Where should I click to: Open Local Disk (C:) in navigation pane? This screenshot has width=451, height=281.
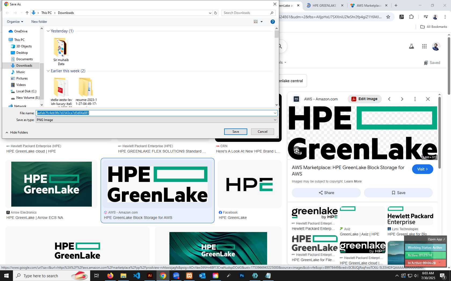coord(26,91)
